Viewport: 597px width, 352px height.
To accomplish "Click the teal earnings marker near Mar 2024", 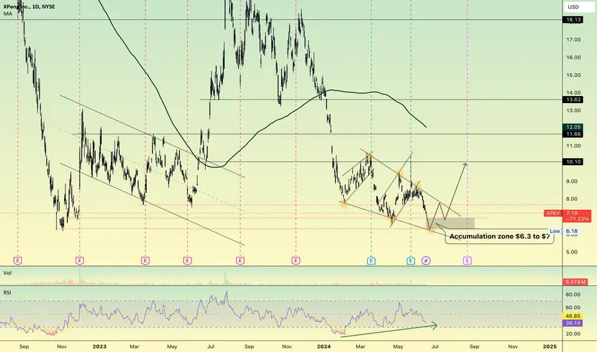I will point(372,260).
